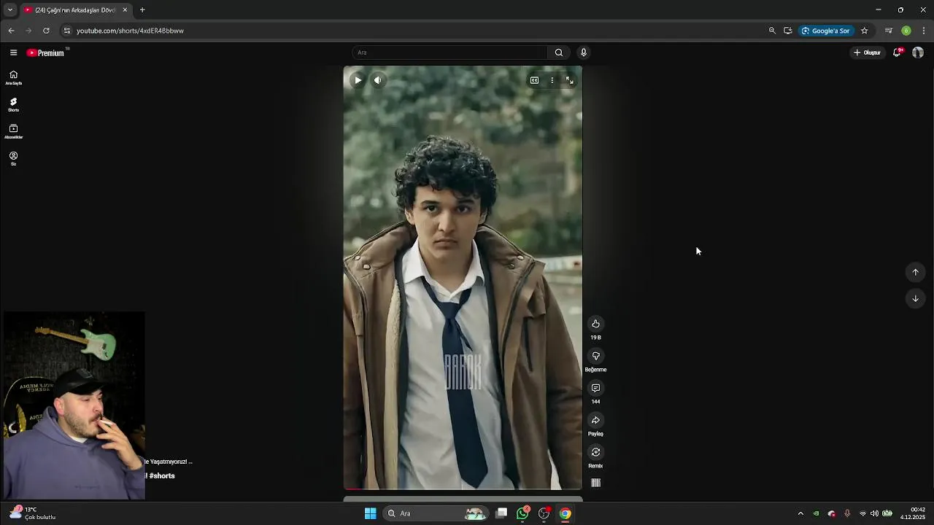Open WhatsApp from the taskbar
This screenshot has width=934, height=525.
coord(522,513)
